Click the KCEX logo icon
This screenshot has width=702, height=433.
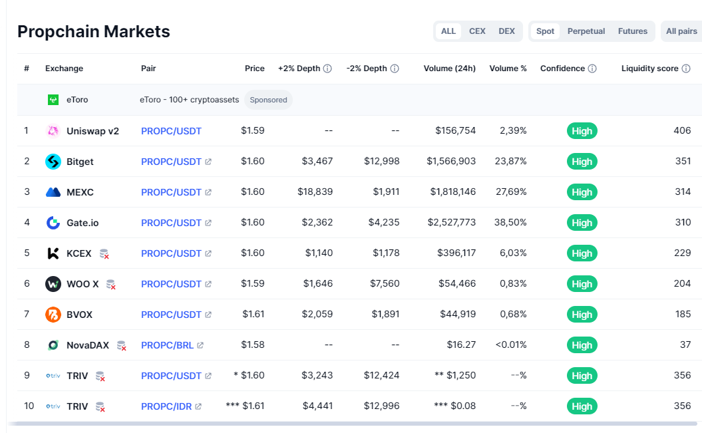click(x=53, y=253)
